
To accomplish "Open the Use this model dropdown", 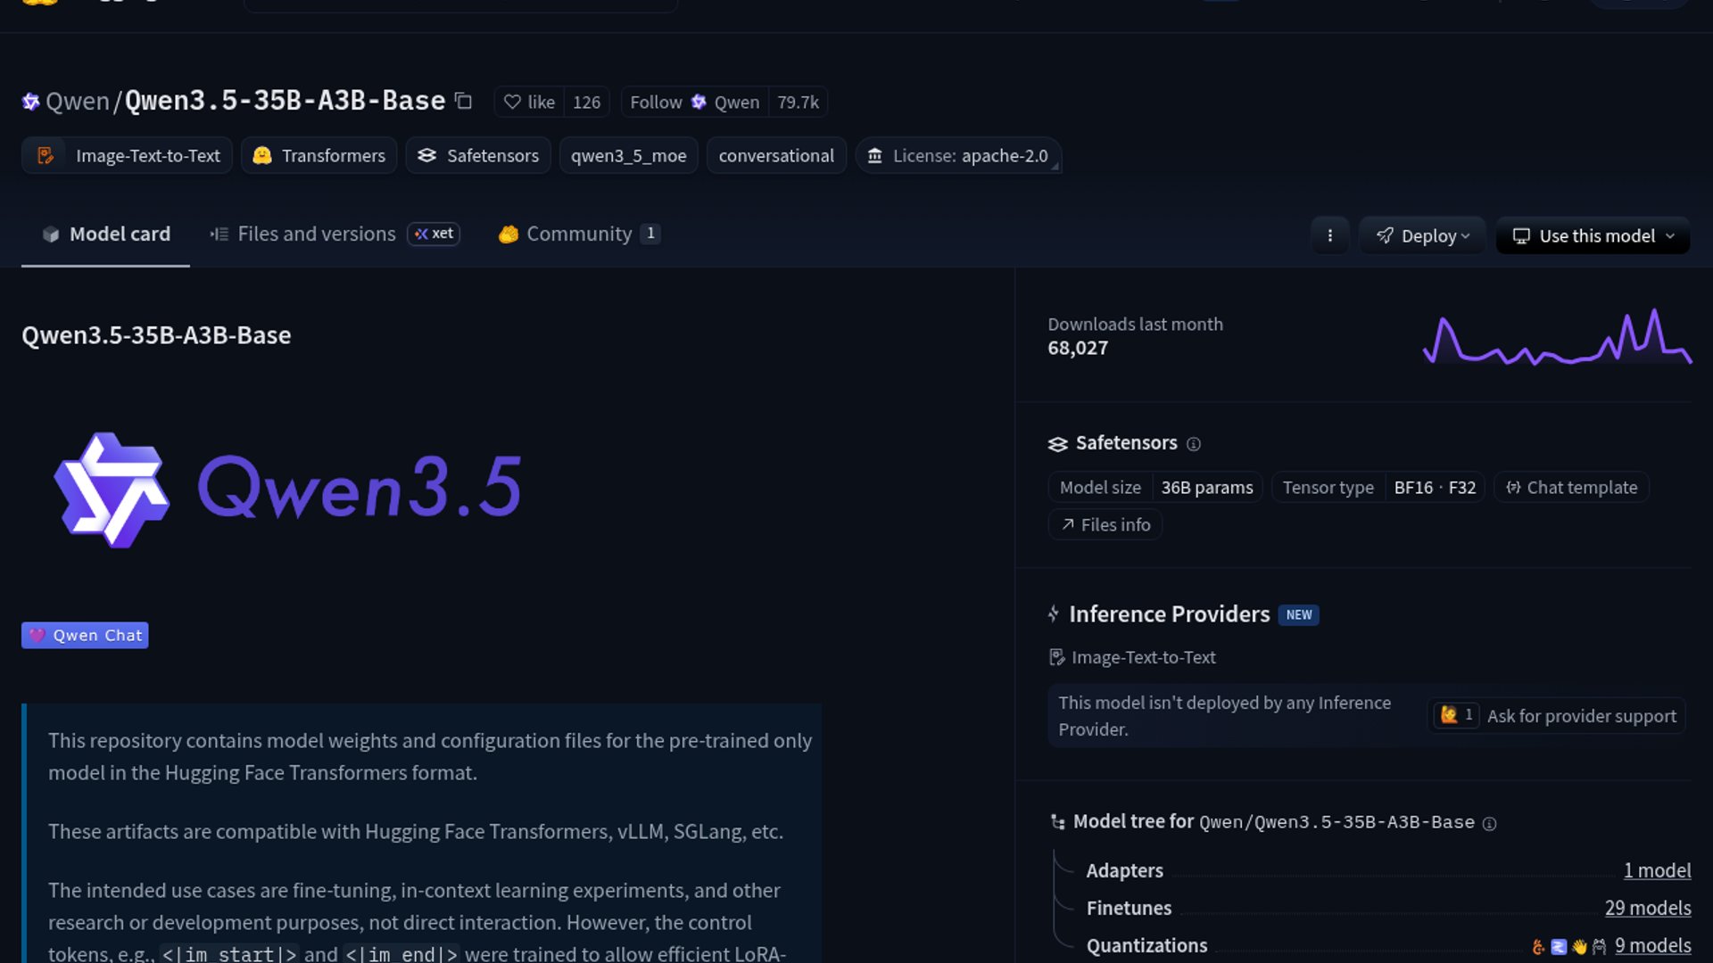I will point(1593,235).
